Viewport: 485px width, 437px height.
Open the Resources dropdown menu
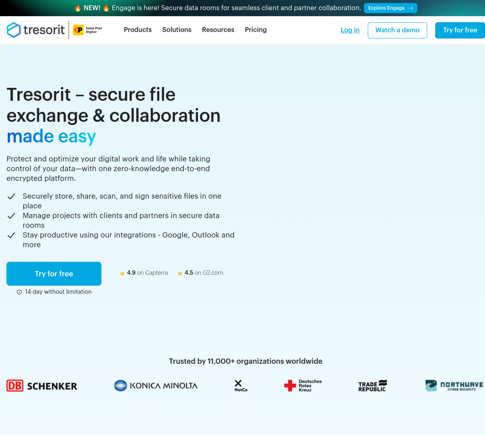click(218, 30)
